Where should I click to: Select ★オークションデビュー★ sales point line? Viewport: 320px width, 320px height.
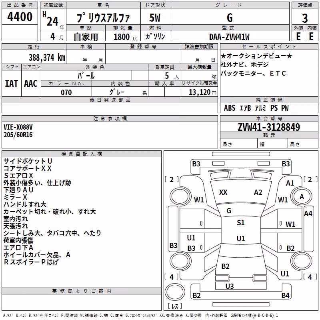pyautogui.click(x=256, y=56)
